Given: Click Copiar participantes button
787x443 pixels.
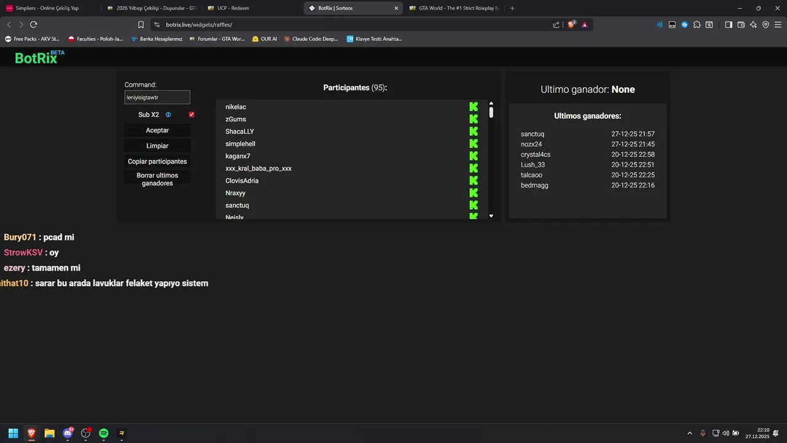Looking at the screenshot, I should click(x=157, y=161).
